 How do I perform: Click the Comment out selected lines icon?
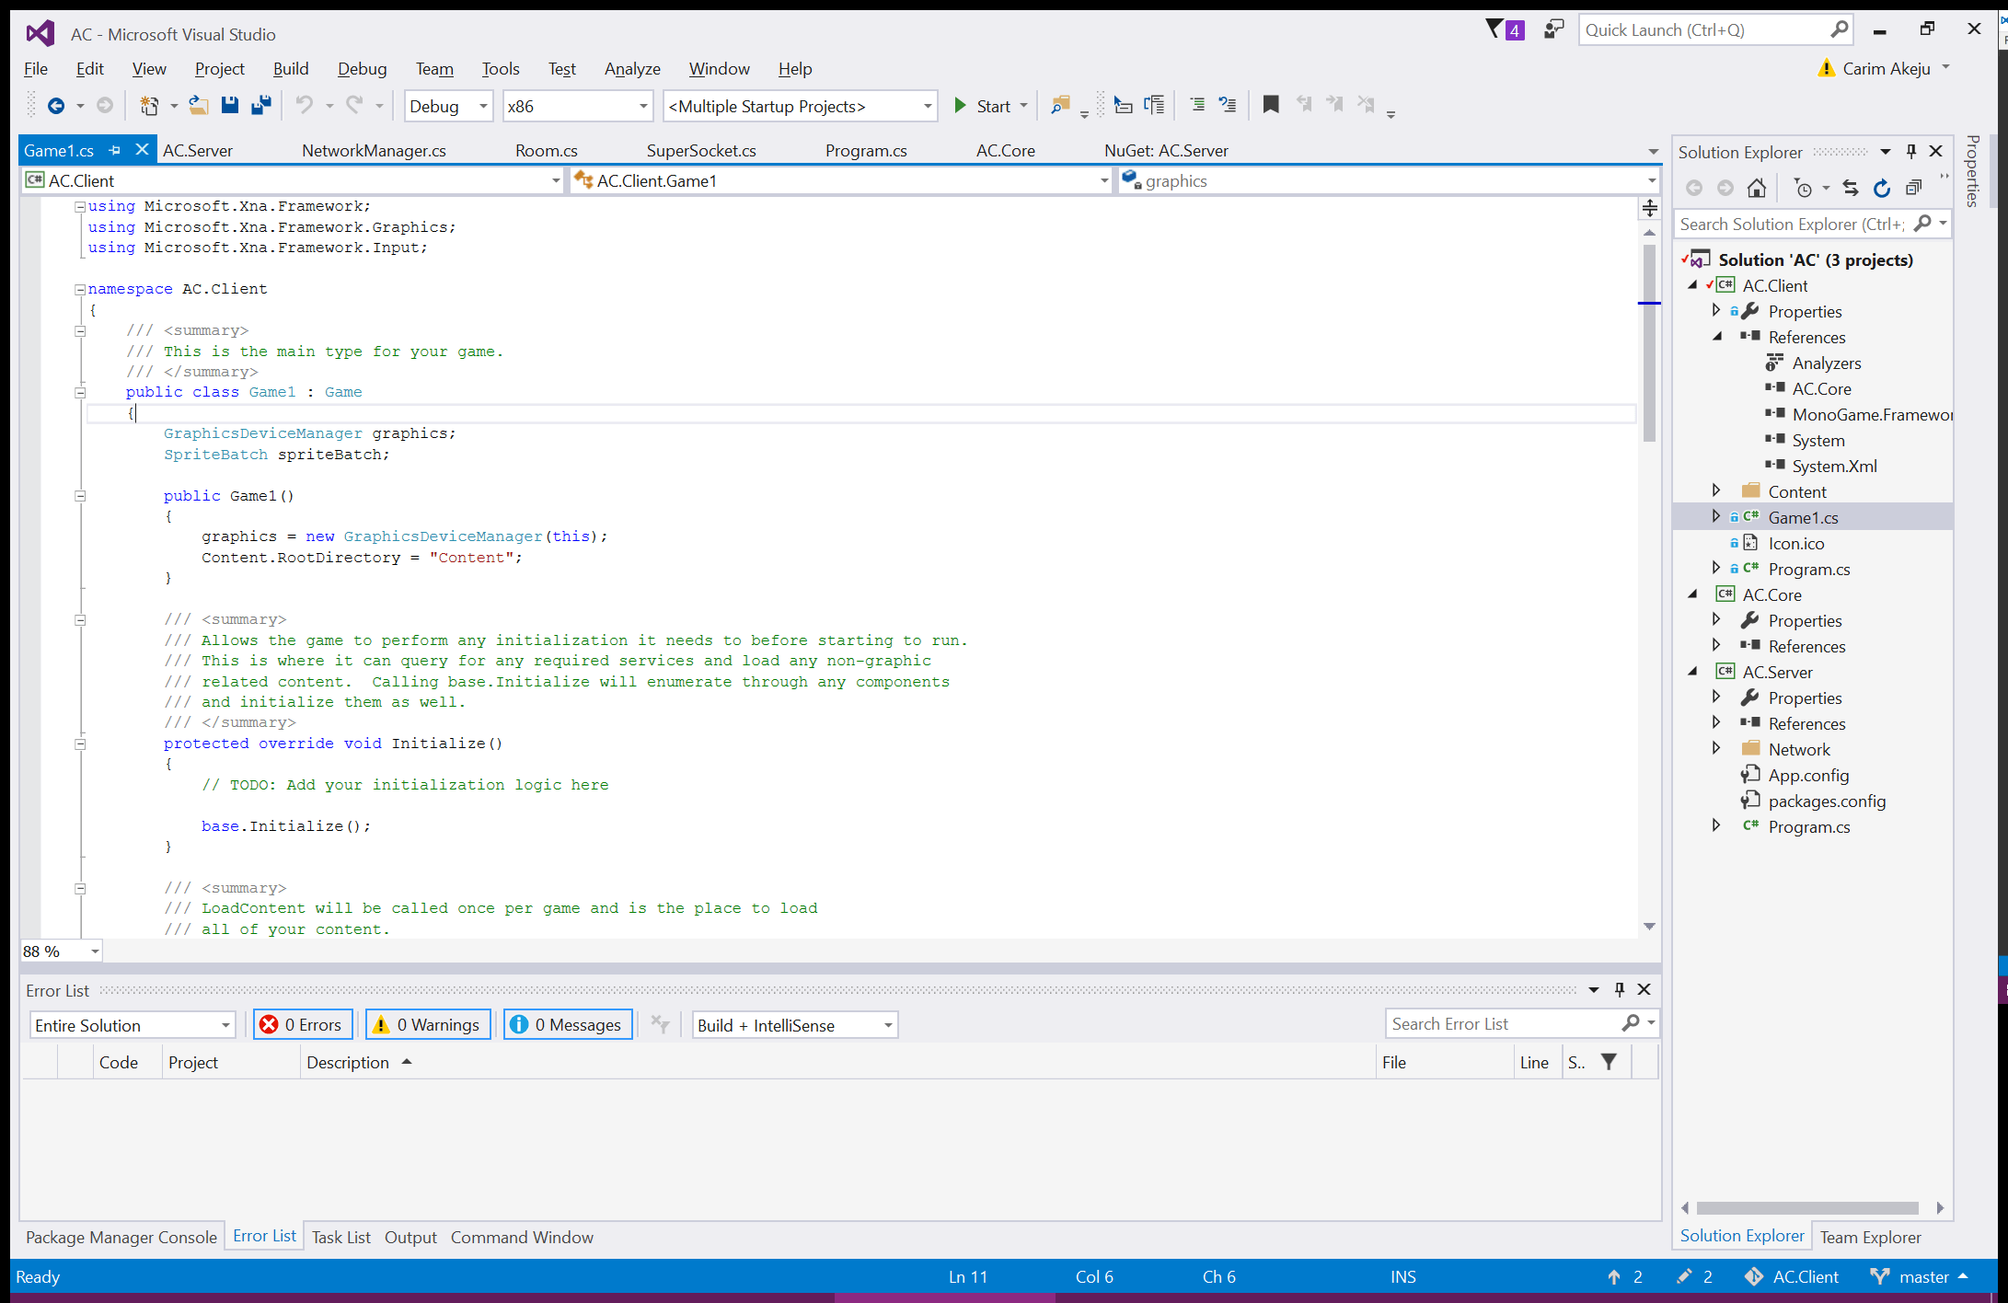[1197, 106]
